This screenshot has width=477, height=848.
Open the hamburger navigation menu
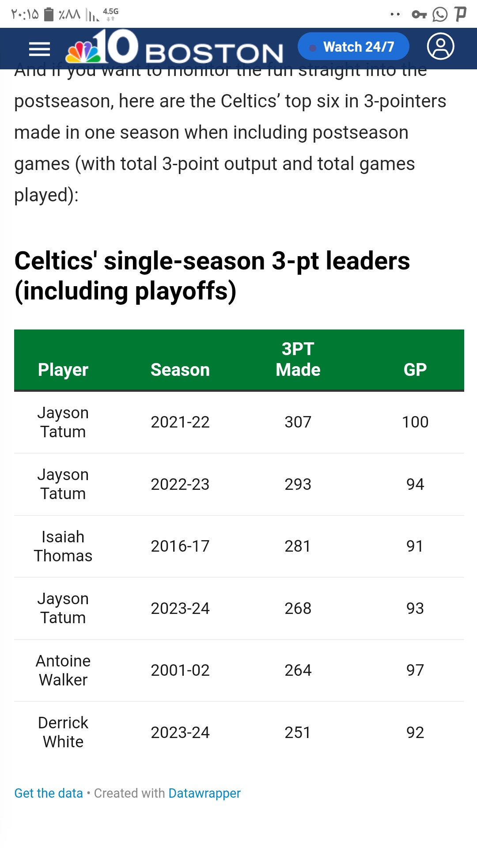point(39,49)
